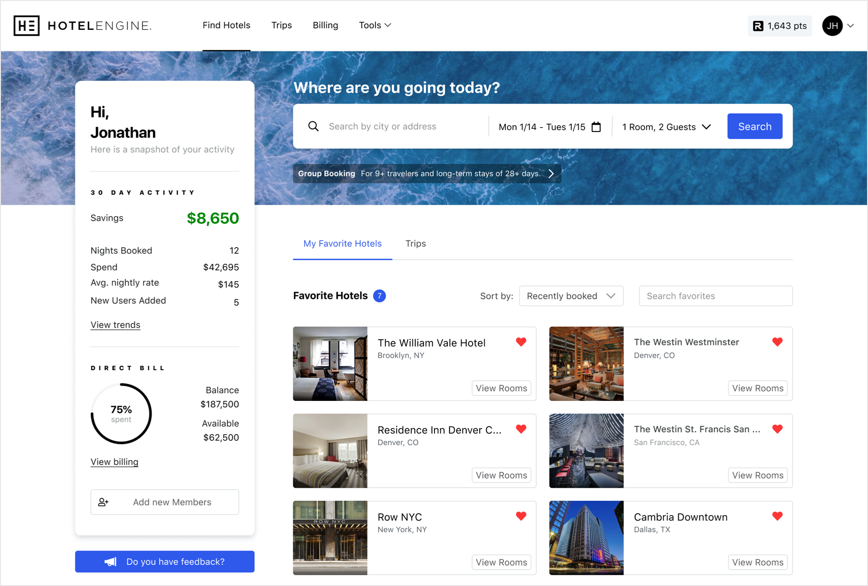This screenshot has width=868, height=586.
Task: Focus the Search favorites input field
Action: (x=715, y=296)
